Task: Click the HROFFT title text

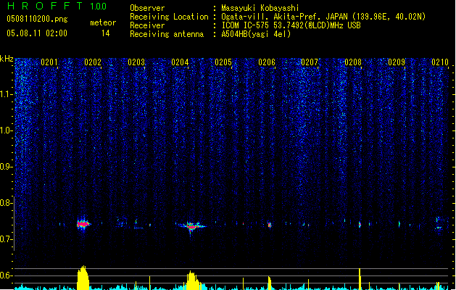Action: 45,6
